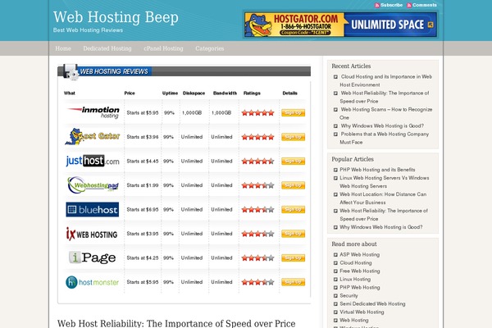Open the Web Hosting category link

354,320
